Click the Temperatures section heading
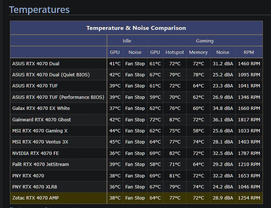This screenshot has height=208, width=271. 39,10
